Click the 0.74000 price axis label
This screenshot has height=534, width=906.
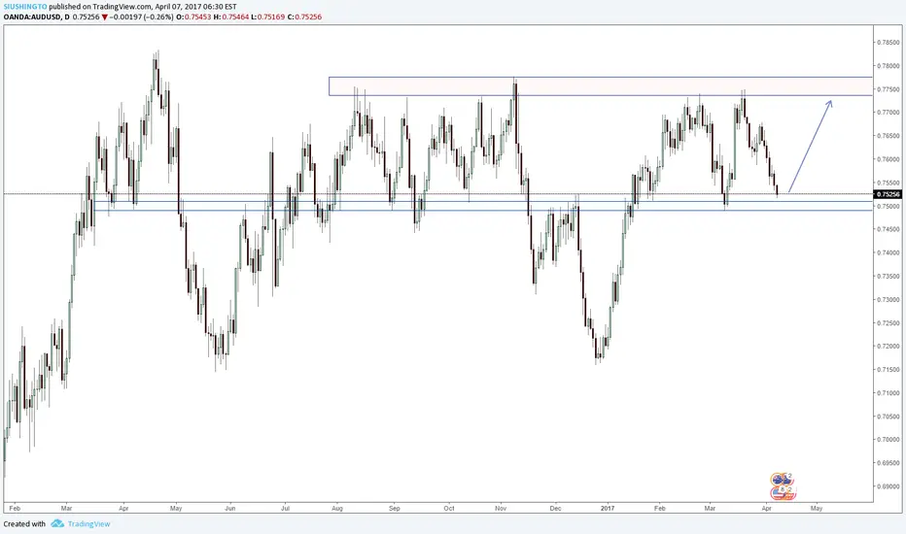tap(889, 252)
